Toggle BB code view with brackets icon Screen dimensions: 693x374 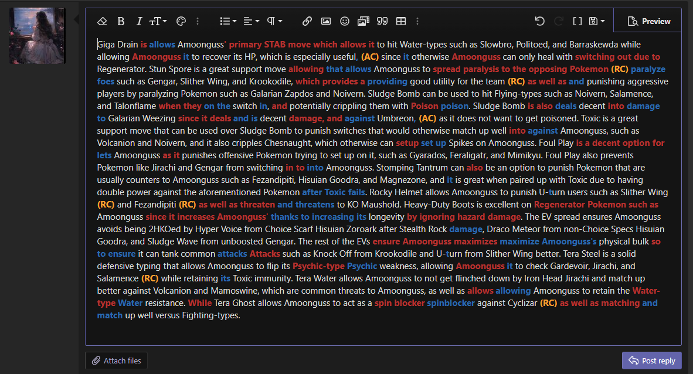coord(577,21)
